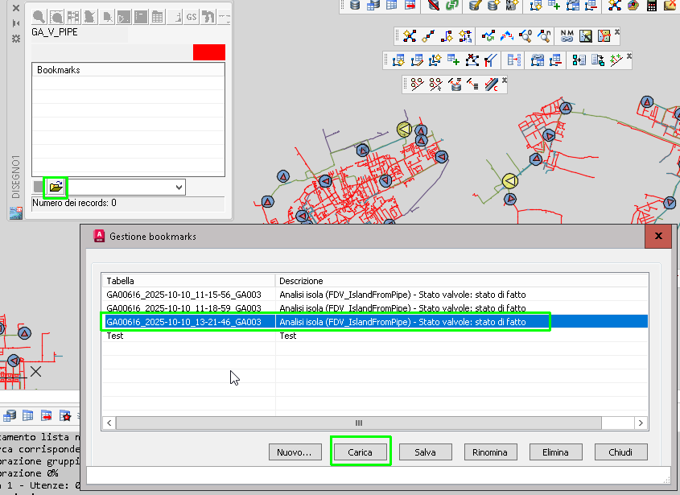
Task: Click the Elimina button
Action: click(555, 452)
